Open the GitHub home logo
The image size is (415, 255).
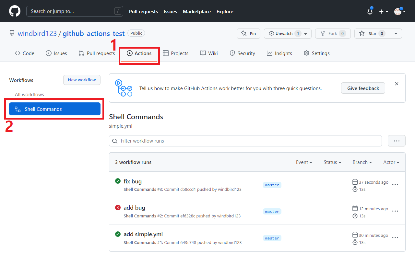click(x=15, y=11)
